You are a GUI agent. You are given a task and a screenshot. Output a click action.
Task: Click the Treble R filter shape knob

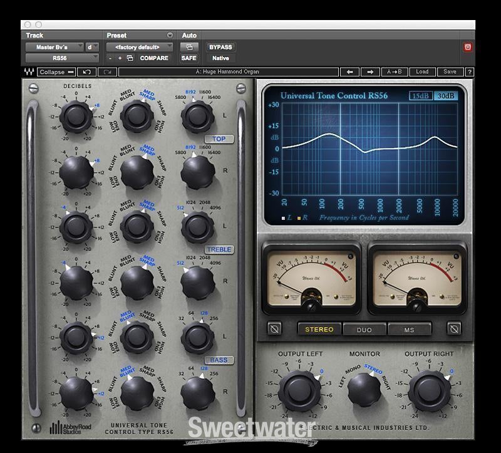pos(137,283)
